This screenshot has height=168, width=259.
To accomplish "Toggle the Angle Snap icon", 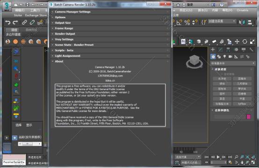I will 179,22.
